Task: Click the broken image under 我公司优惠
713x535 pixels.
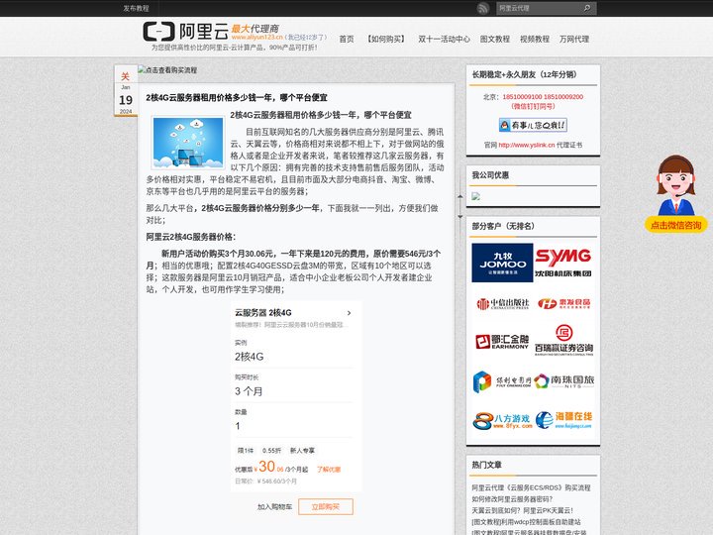Action: coord(475,196)
